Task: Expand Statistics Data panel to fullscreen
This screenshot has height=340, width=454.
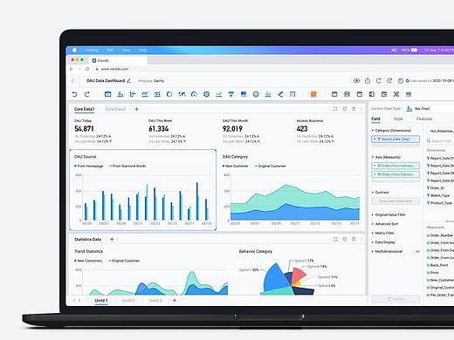Action: point(335,239)
